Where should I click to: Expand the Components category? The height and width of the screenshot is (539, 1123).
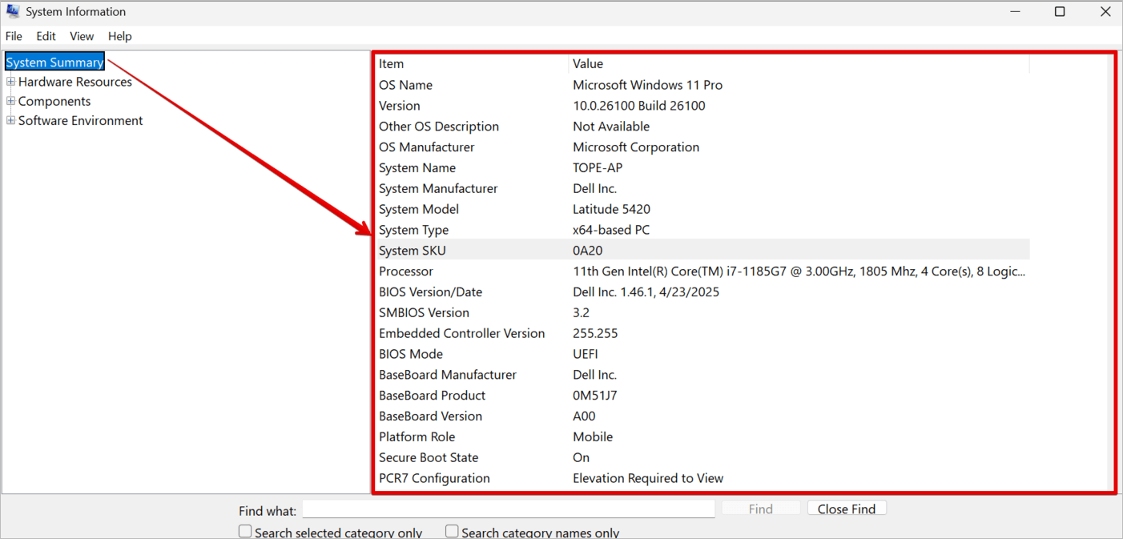pos(10,101)
